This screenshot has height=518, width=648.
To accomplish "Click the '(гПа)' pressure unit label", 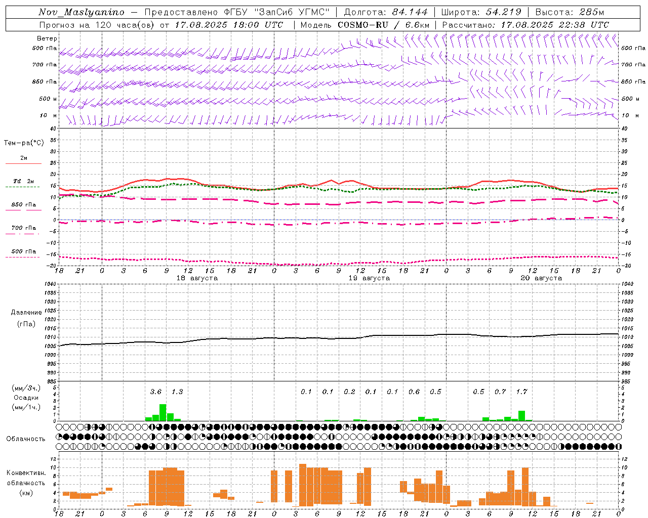I will click(26, 324).
